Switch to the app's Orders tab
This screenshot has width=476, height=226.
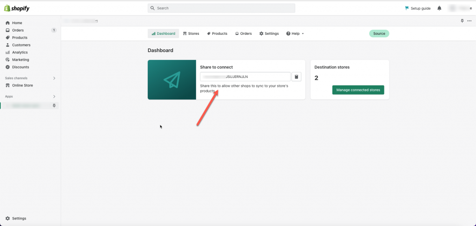tap(244, 33)
